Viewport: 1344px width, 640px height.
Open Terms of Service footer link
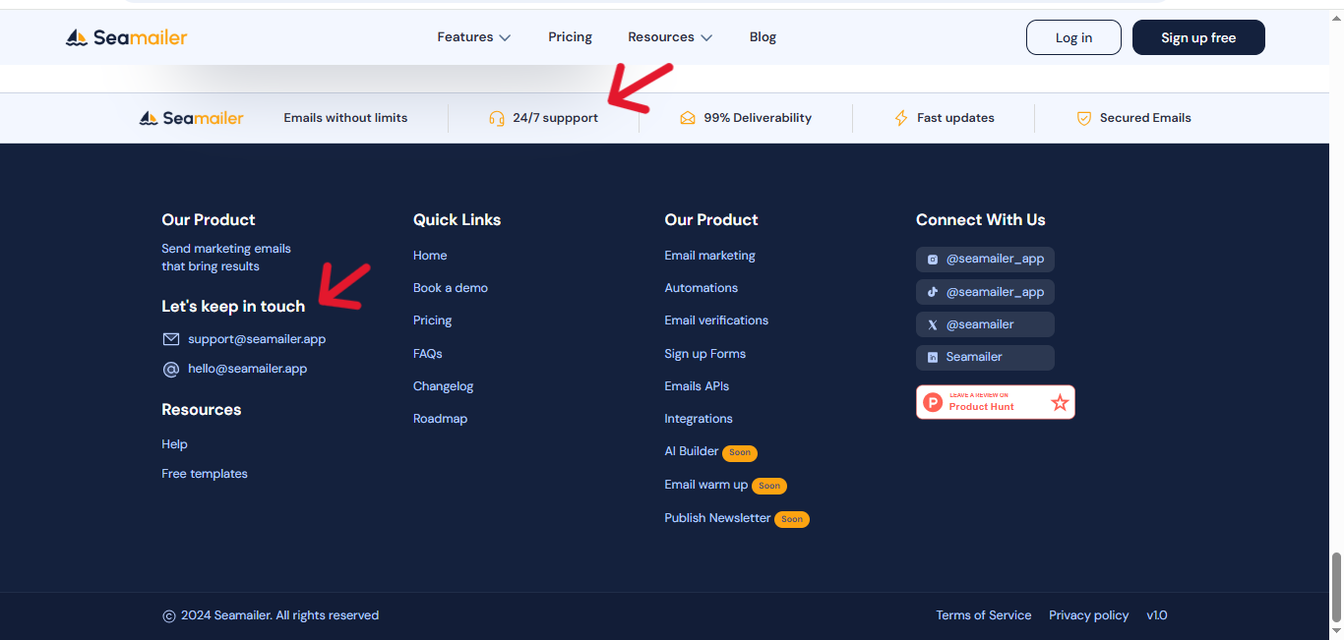coord(983,615)
